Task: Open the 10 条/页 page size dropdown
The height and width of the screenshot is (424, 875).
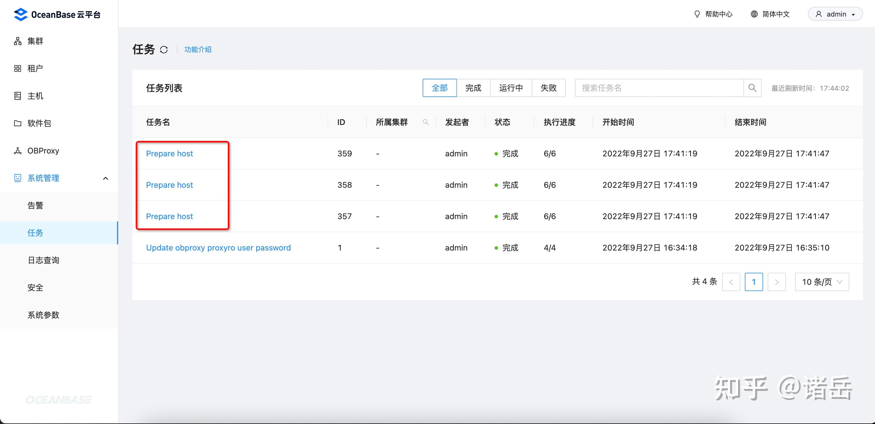Action: (822, 281)
